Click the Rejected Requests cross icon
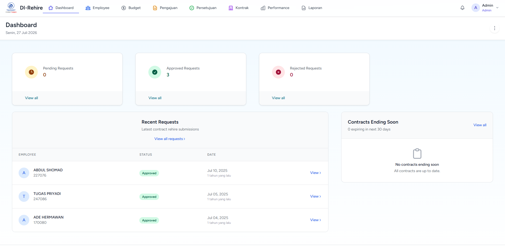505x249 pixels. (278, 72)
